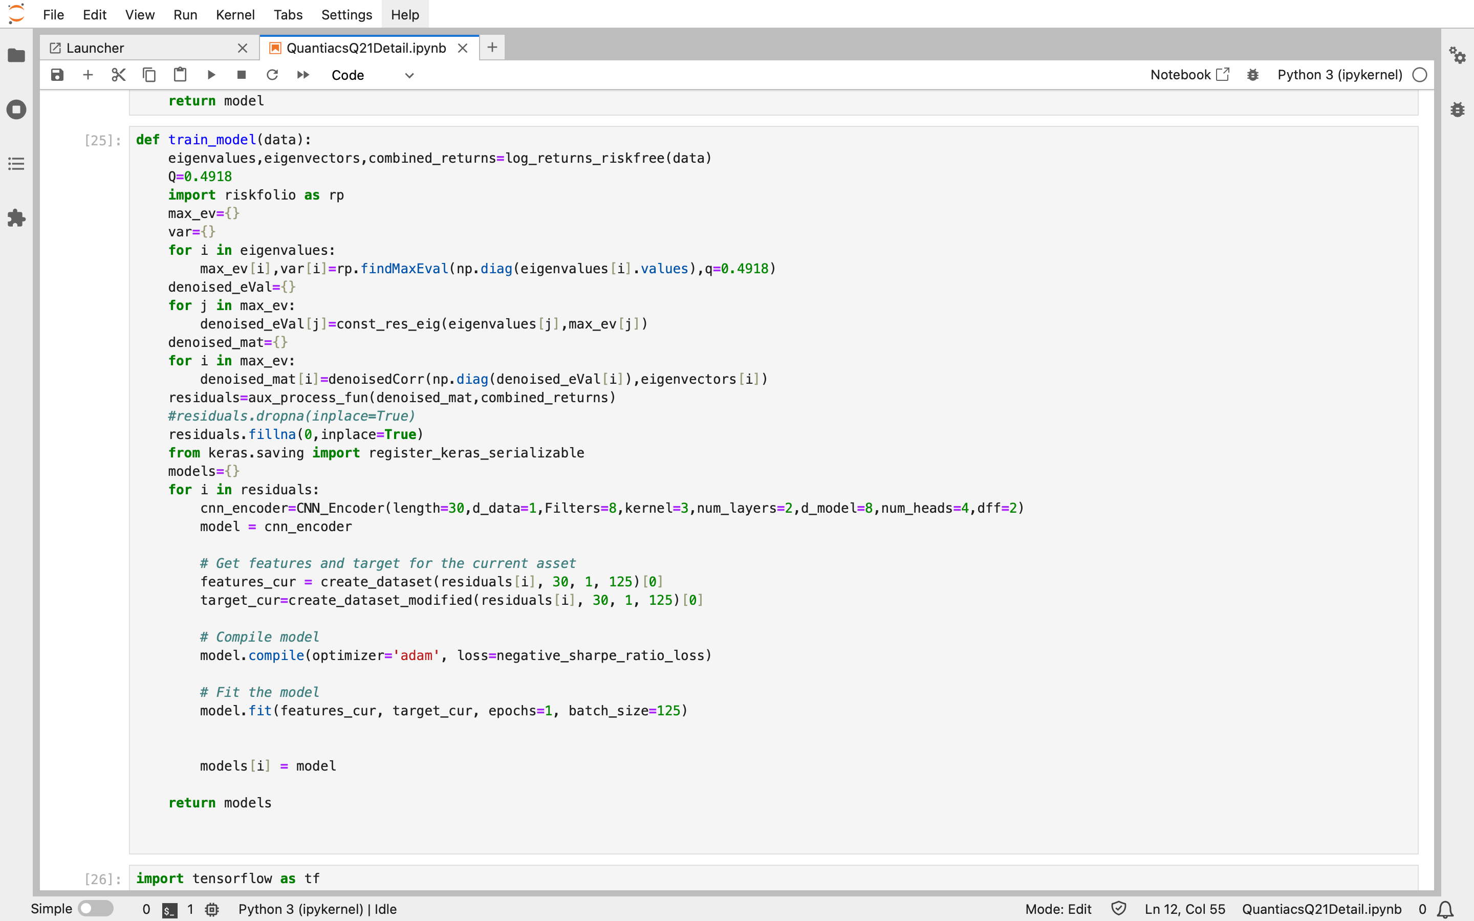Add a new launcher tab
Image resolution: width=1474 pixels, height=921 pixels.
click(x=492, y=48)
